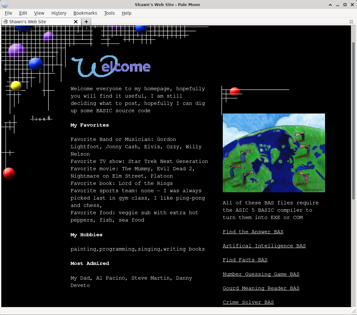
Task: Open Artifical Intelligence BAS link
Action: point(264,246)
